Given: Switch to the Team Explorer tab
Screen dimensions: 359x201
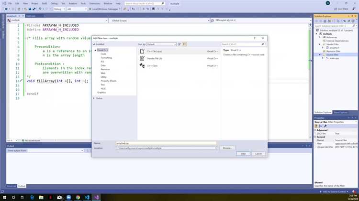Looking at the screenshot, I should 341,112.
